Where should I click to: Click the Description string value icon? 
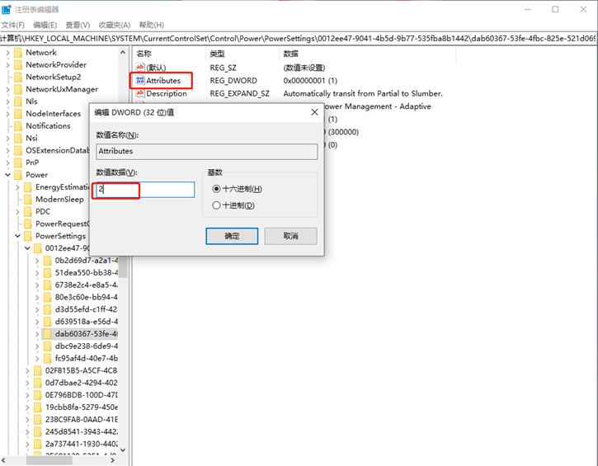[139, 94]
